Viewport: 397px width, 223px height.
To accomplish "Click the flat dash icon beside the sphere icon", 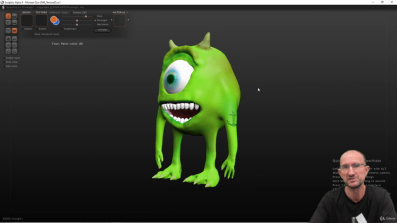I will 14,39.
